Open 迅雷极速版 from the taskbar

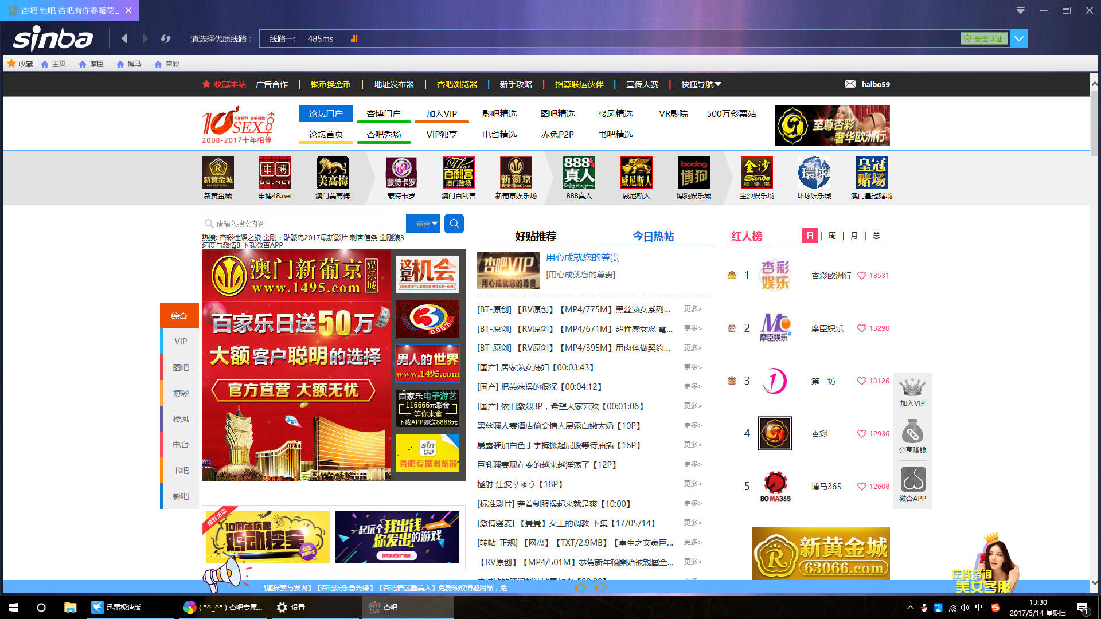132,608
